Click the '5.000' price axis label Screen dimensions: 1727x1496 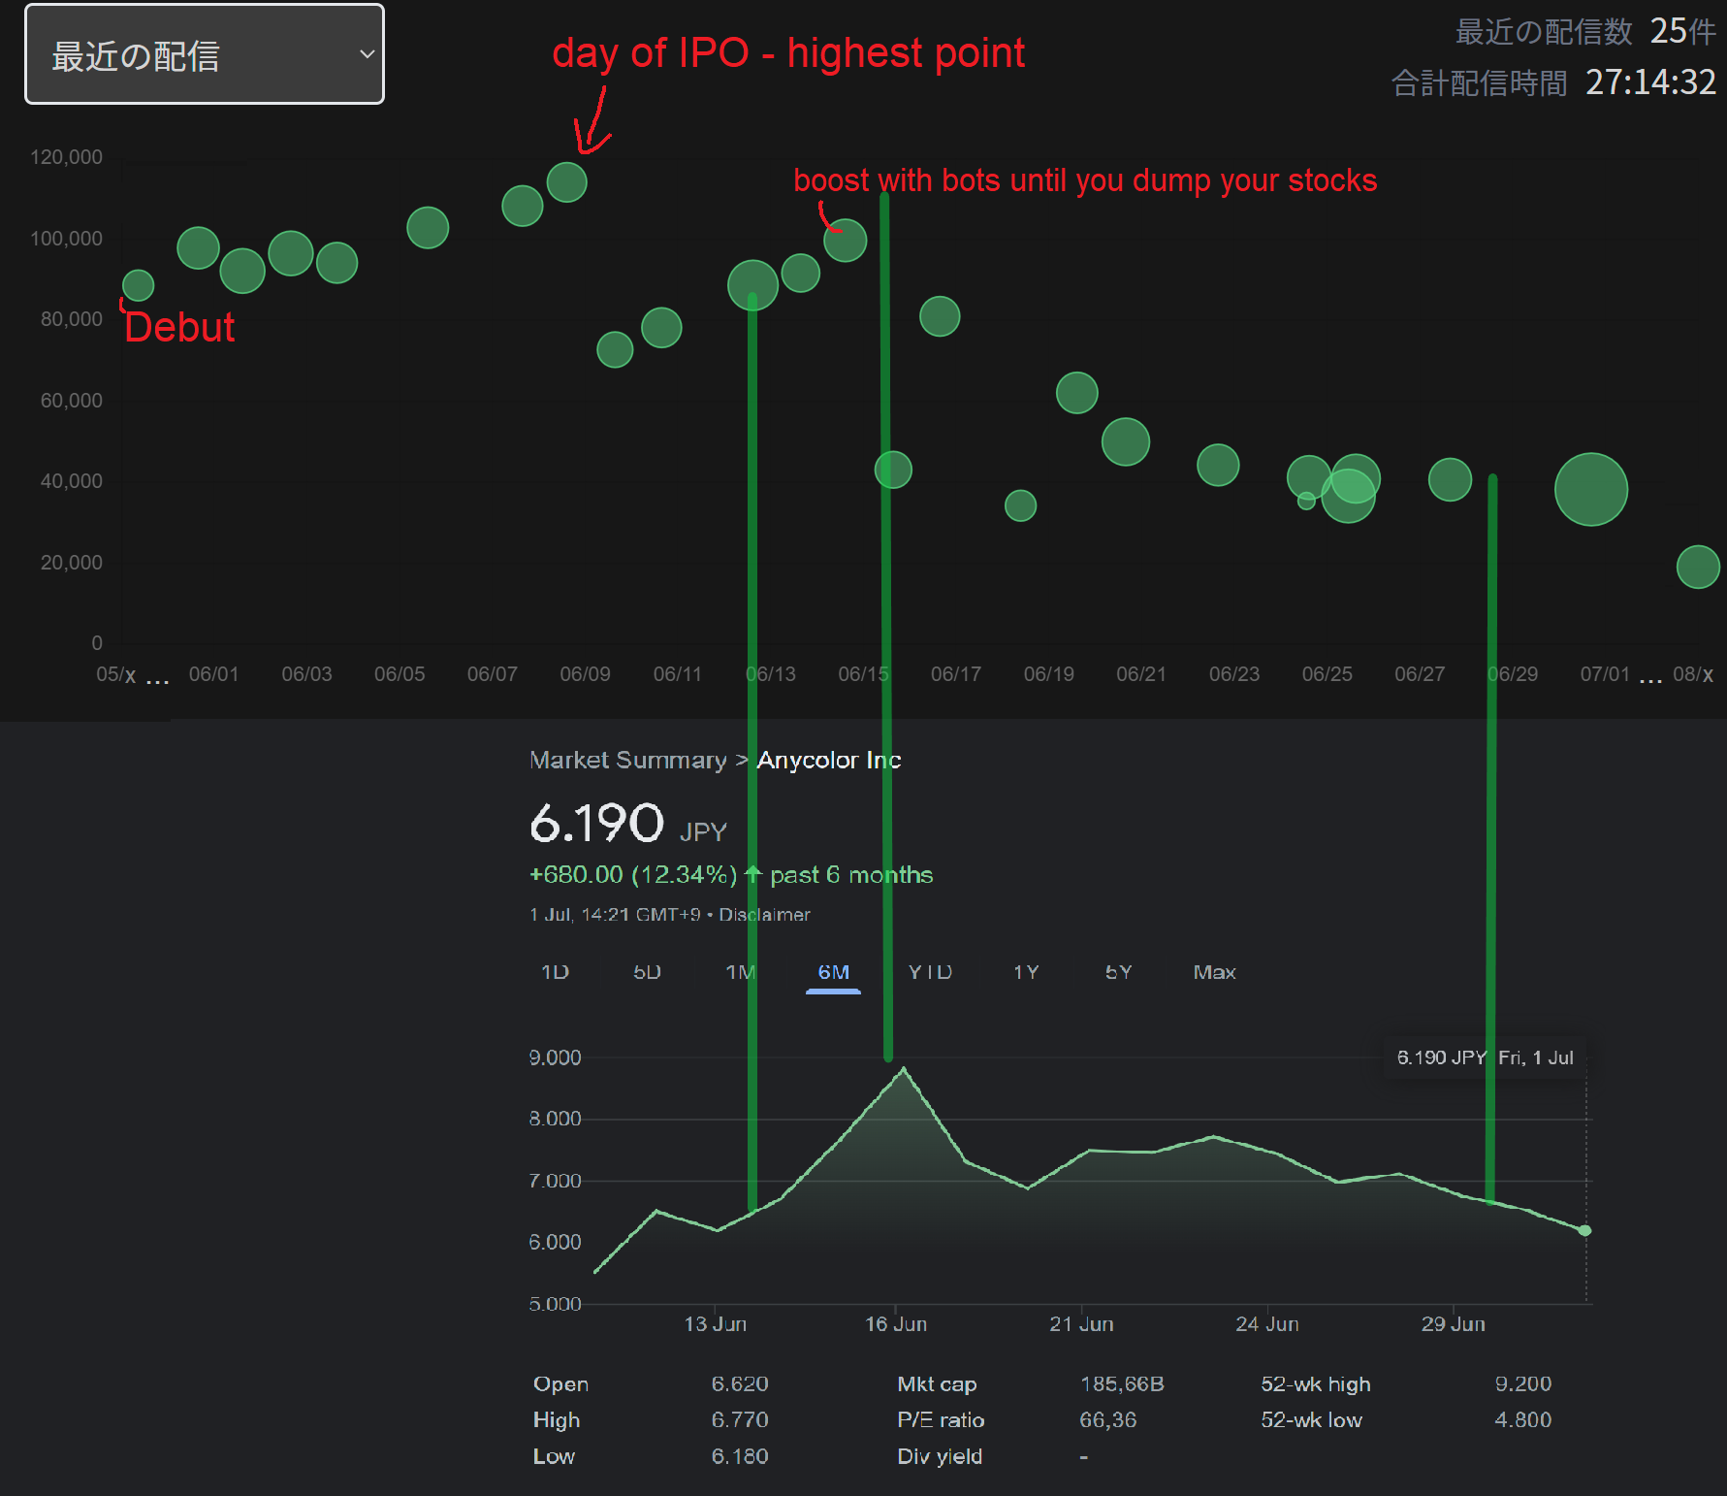tap(555, 1304)
